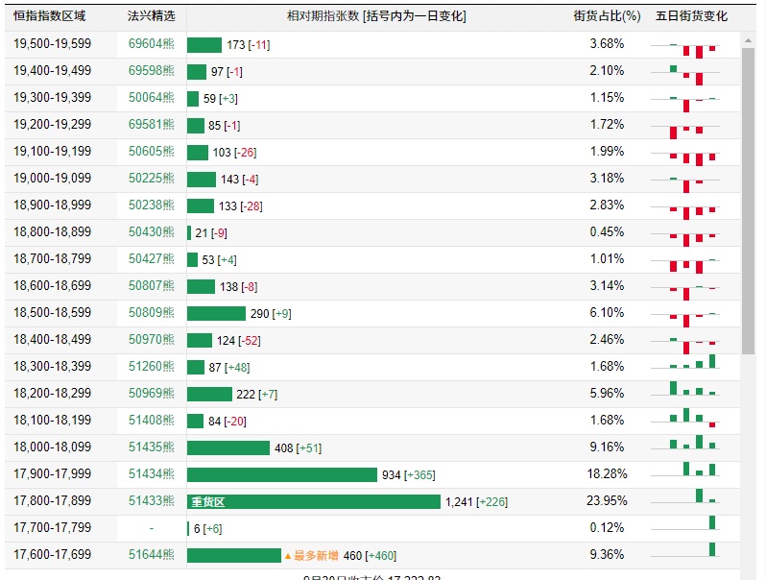Open warrant link 51260熊
Screen dimensions: 766x580
tap(152, 367)
